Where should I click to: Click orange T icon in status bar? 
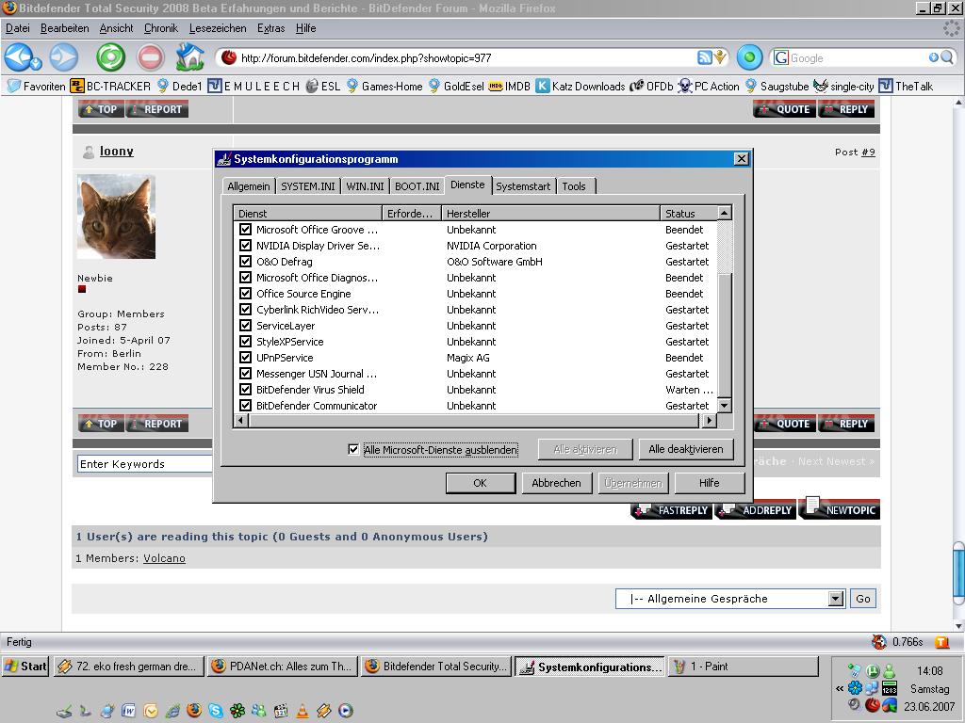tap(941, 642)
